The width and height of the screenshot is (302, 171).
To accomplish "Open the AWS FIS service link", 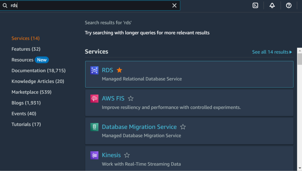I will click(113, 98).
